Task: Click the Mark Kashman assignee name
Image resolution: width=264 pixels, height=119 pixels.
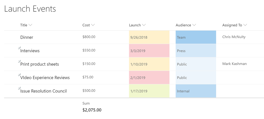Action: pos(235,64)
